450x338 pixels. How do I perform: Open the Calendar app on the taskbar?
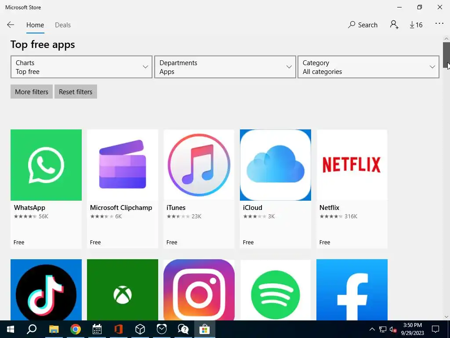click(97, 329)
